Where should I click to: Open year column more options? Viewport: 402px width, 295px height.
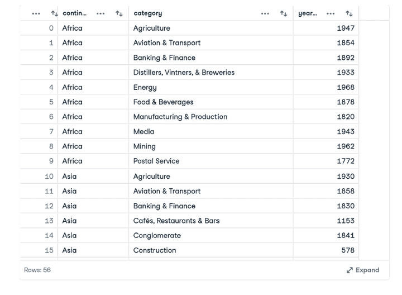point(331,13)
